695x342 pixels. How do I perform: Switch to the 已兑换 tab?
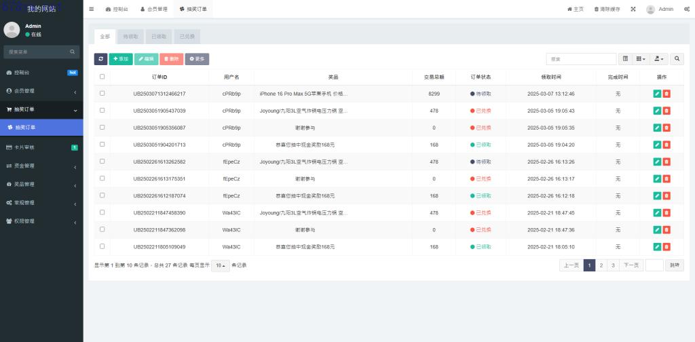pos(187,37)
